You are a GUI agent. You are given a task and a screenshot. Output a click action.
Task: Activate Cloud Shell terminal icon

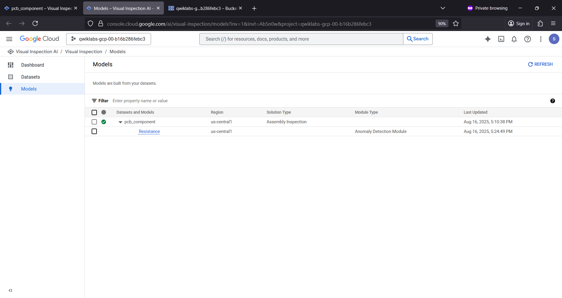tap(501, 39)
